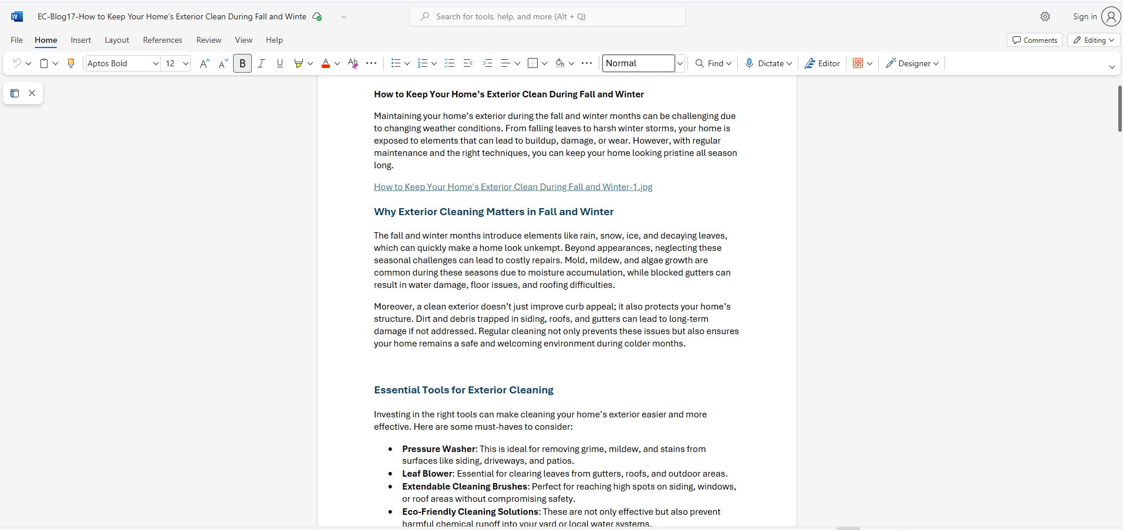This screenshot has height=530, width=1123.
Task: Toggle Italic formatting
Action: [x=261, y=63]
